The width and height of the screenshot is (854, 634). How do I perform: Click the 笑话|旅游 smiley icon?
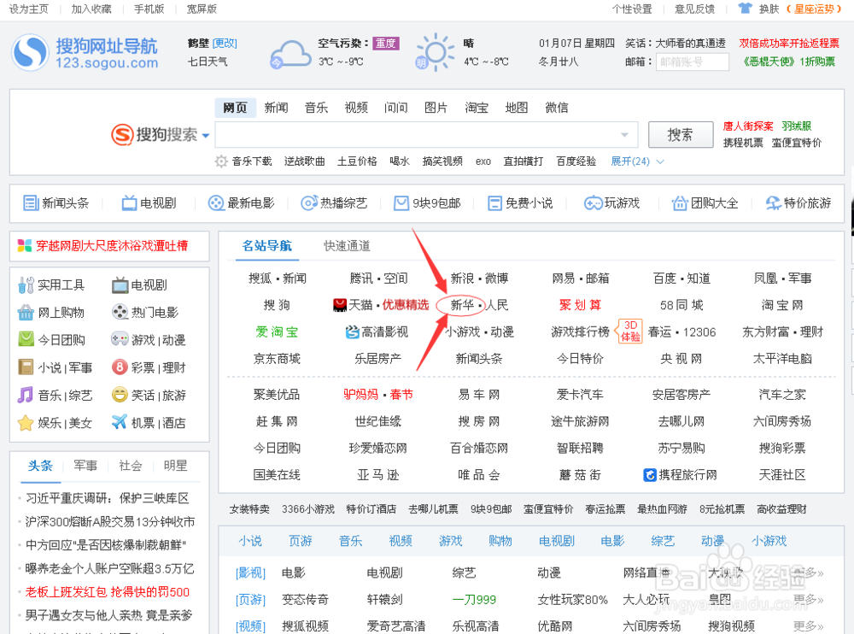pyautogui.click(x=120, y=395)
